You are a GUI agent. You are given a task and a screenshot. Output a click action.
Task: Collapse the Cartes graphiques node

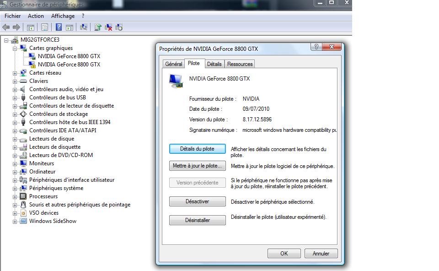(x=15, y=48)
